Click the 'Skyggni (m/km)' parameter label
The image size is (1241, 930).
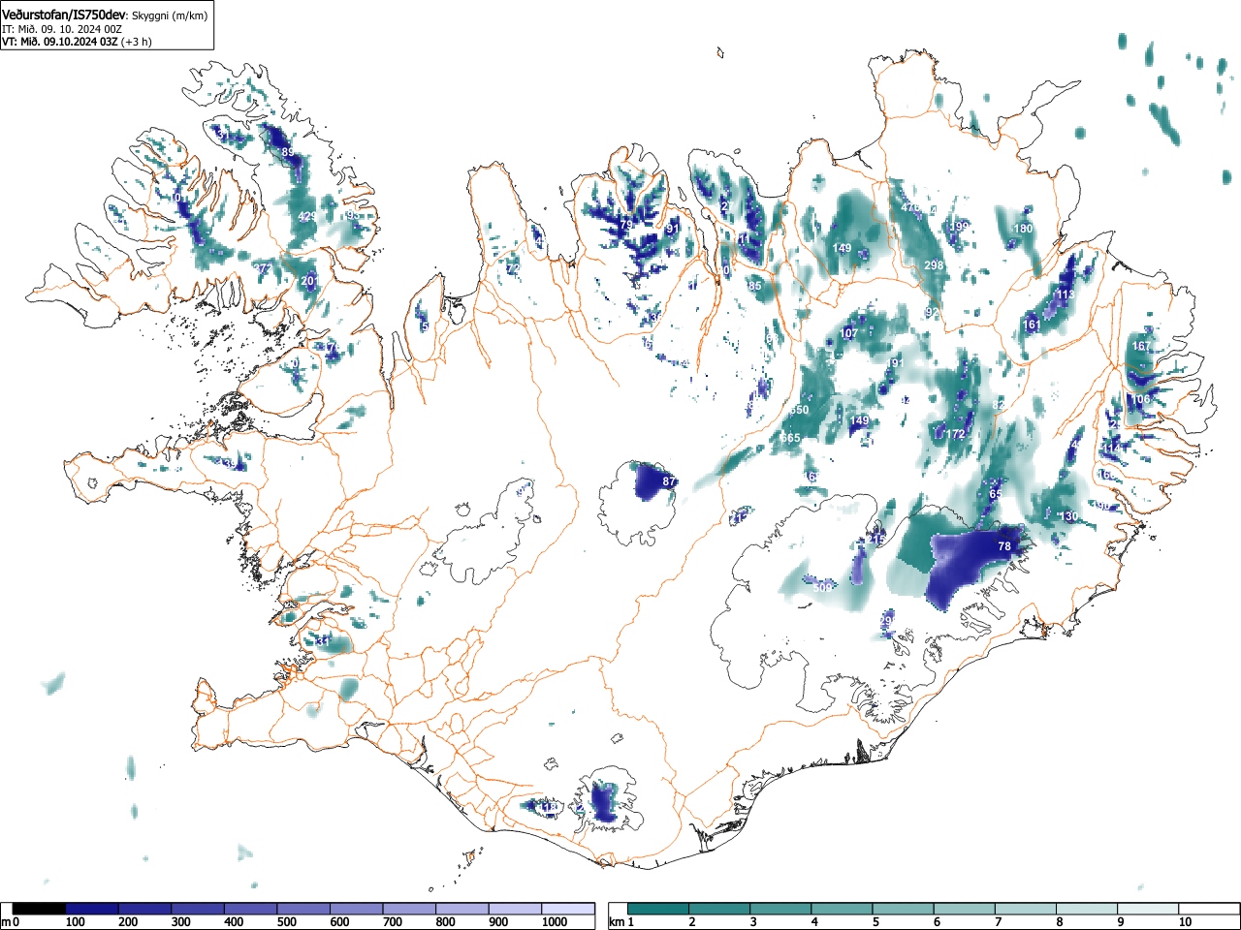click(168, 16)
